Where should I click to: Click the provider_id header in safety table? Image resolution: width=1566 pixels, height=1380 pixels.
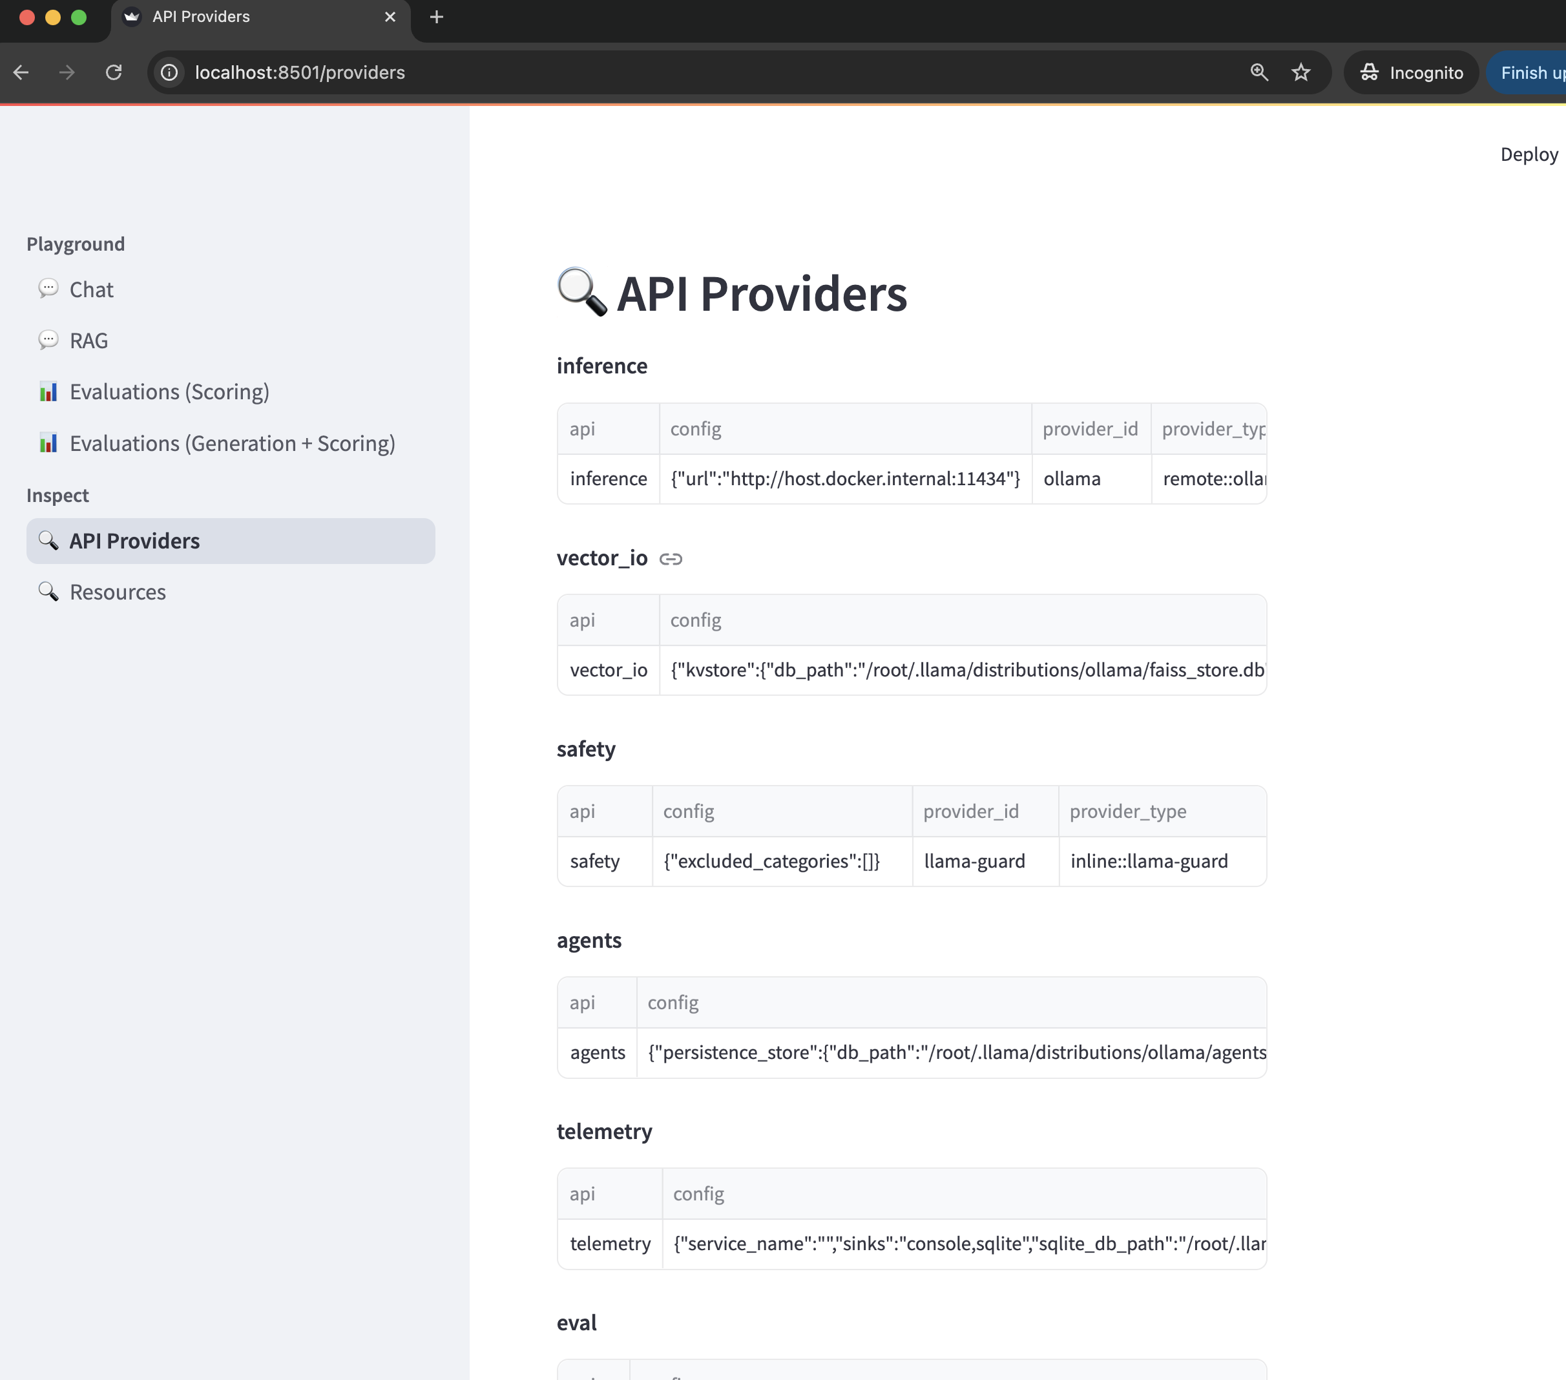click(x=985, y=811)
